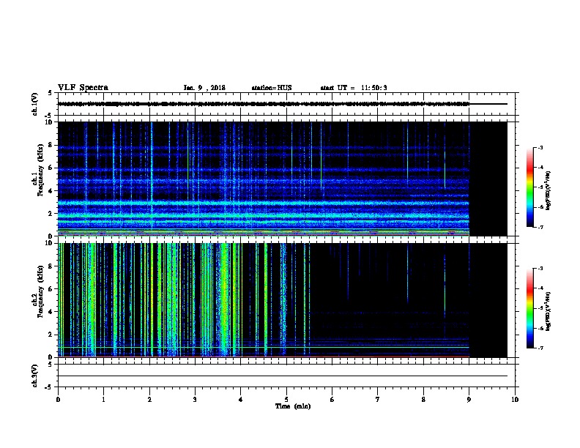Click the ch.3 voltage trace panel at bottom
The height and width of the screenshot is (448, 580).
(286, 376)
